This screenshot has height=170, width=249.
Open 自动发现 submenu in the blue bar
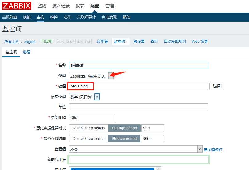point(109,17)
